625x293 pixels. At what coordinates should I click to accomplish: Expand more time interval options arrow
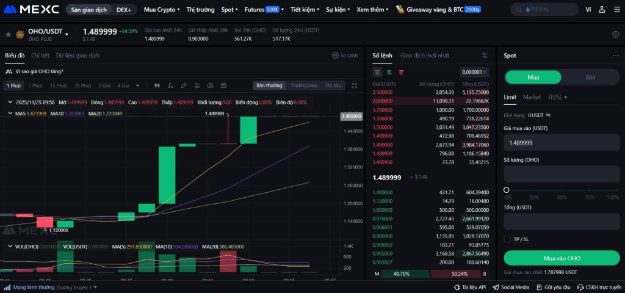pyautogui.click(x=137, y=85)
